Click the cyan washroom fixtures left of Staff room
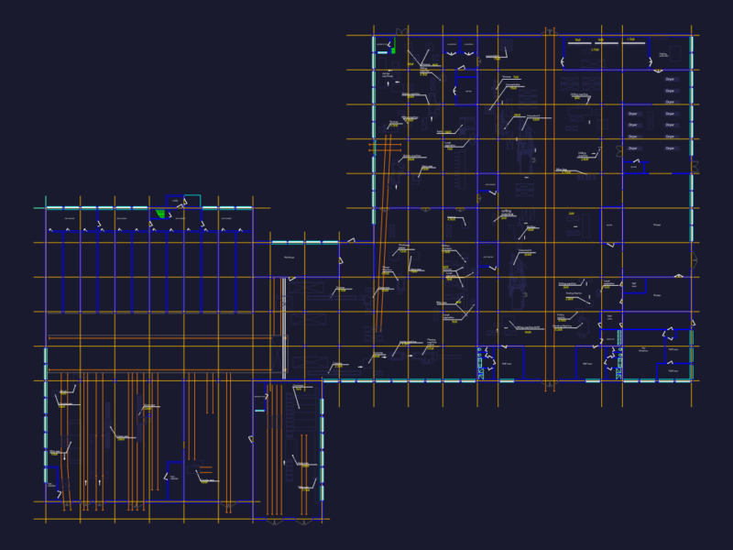The width and height of the screenshot is (733, 550). 482,363
